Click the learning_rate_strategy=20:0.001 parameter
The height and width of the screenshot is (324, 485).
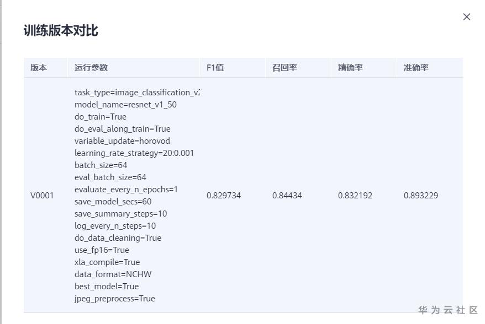tap(134, 153)
